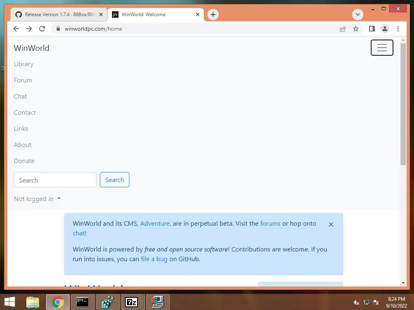Screen dimensions: 414x310
Task: Click the scrollbar down arrow
Action: pos(403,283)
